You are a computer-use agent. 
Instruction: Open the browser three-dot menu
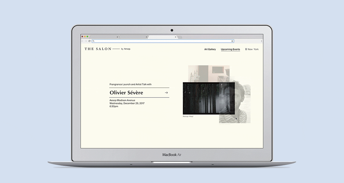point(261,41)
